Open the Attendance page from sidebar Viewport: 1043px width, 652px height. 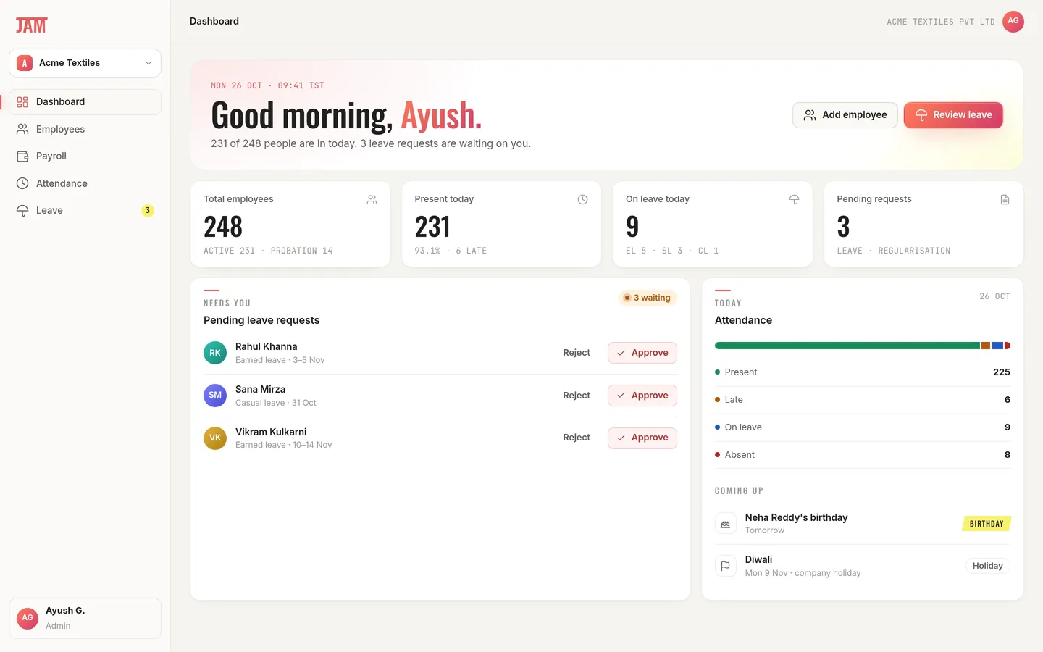(85, 183)
